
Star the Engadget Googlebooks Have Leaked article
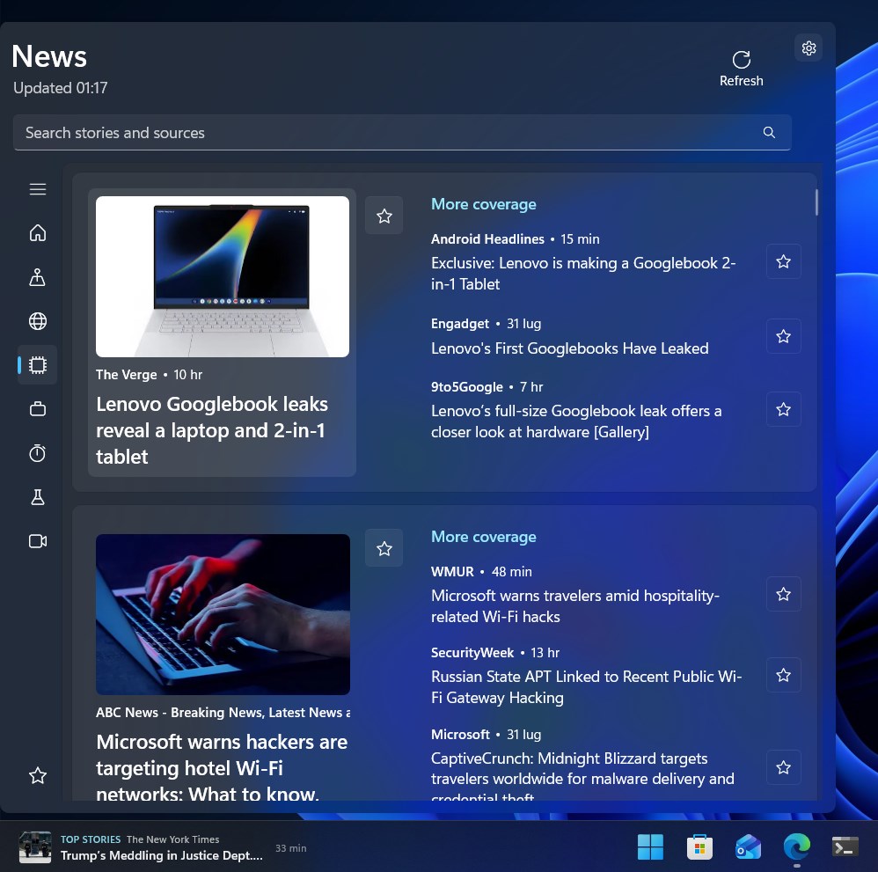pyautogui.click(x=783, y=336)
